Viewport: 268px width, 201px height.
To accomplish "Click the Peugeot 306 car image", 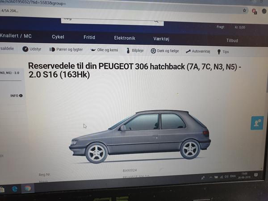I will (140, 136).
